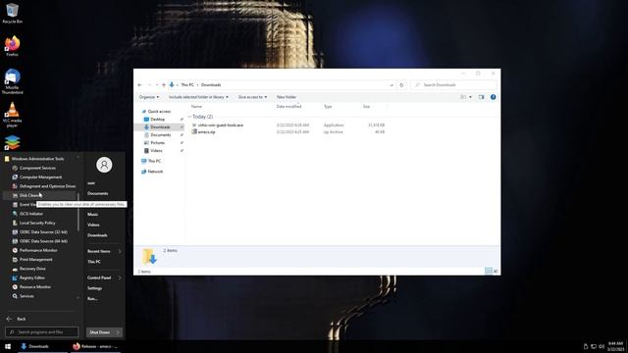Toggle the Explorer preview pane
The width and height of the screenshot is (628, 353).
pos(482,97)
